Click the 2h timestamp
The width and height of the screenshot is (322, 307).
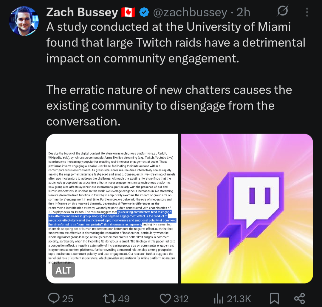tap(243, 12)
